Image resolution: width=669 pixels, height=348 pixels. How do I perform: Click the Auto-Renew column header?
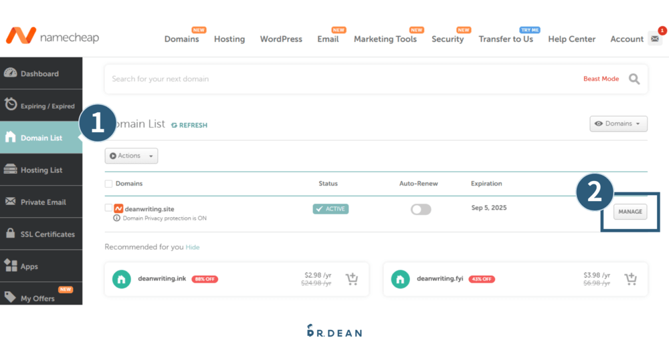419,184
